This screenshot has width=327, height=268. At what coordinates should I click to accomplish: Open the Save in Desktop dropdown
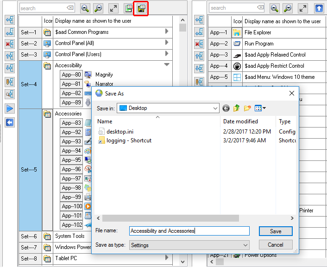(215, 108)
